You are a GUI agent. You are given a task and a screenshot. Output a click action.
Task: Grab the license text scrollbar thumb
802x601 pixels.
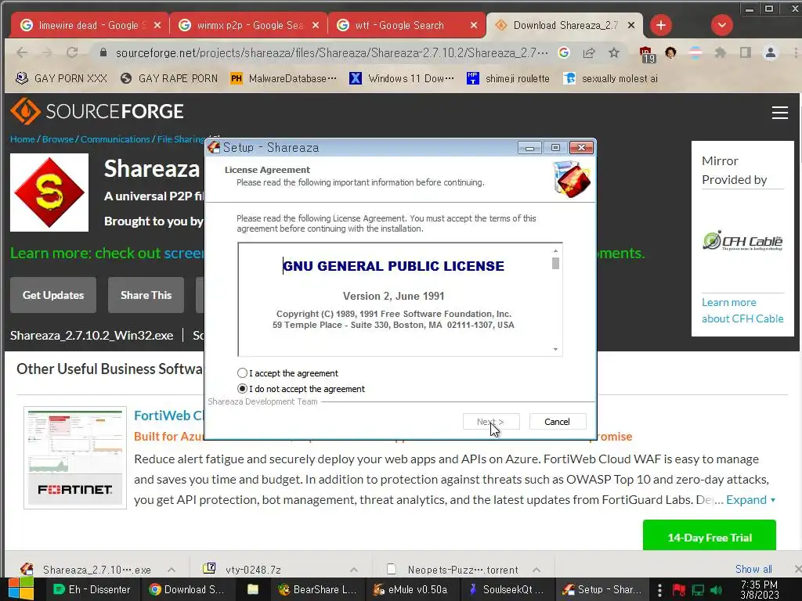[555, 263]
